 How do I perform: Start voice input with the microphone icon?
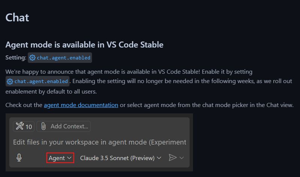(19, 158)
